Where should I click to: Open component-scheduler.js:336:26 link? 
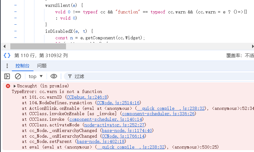158,114
